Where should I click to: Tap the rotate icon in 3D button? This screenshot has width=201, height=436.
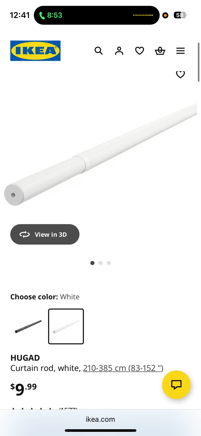25,234
